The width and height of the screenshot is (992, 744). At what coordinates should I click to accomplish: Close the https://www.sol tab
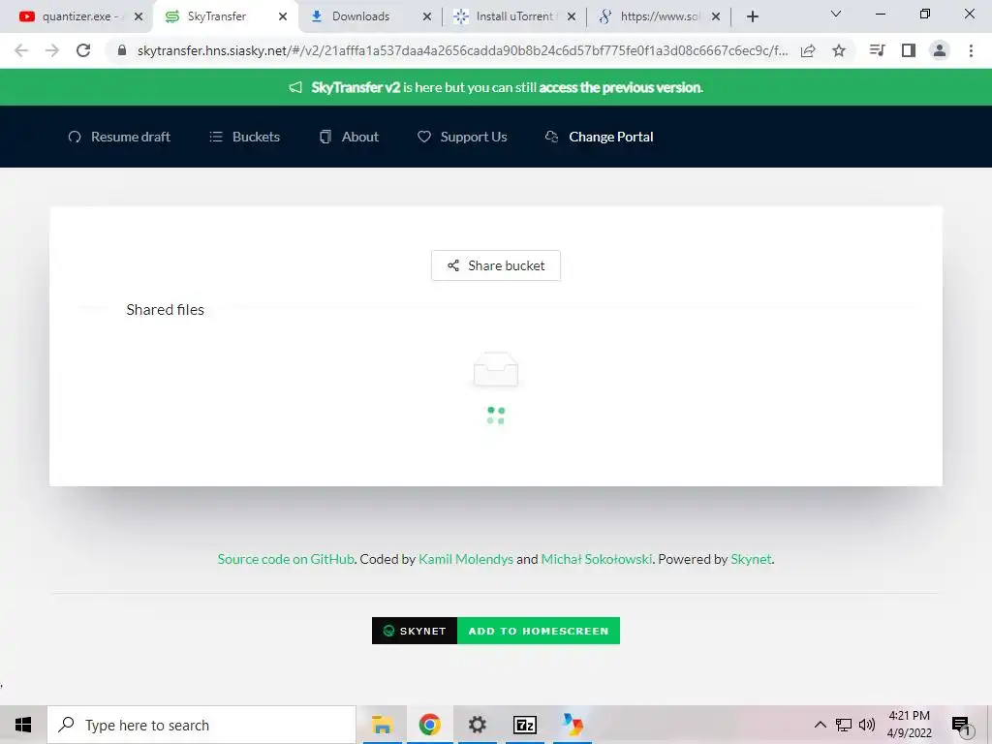716,16
